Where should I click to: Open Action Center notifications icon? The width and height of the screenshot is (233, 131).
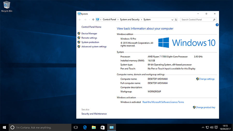(x=216, y=127)
